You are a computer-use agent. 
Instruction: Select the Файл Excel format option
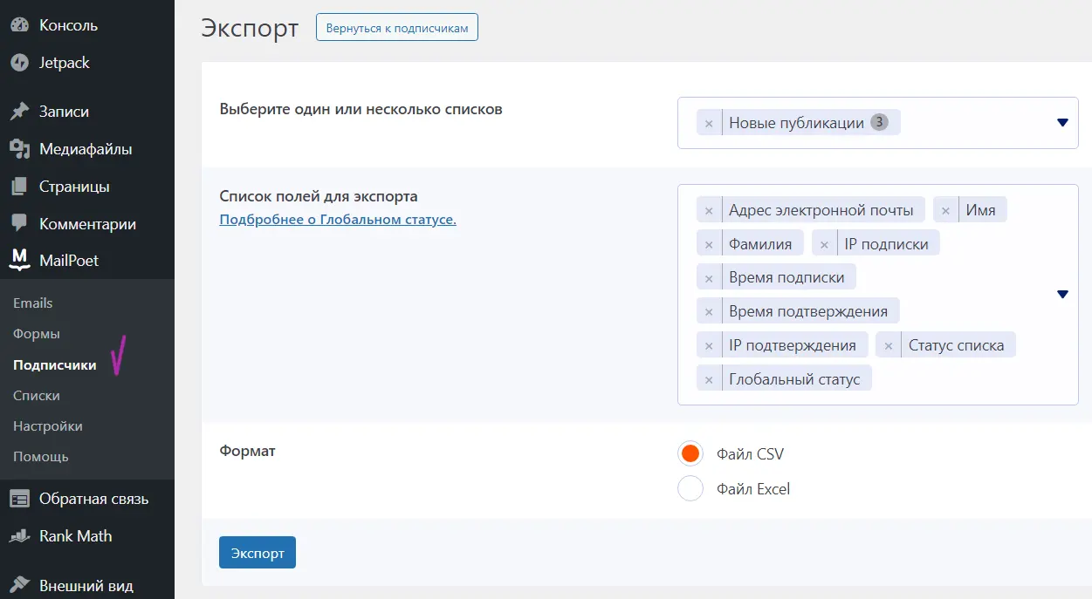[x=690, y=488]
